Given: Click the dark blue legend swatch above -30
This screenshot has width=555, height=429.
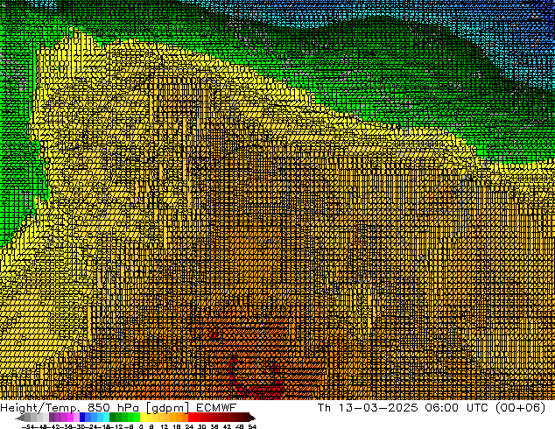Looking at the screenshot, I should tap(82, 417).
